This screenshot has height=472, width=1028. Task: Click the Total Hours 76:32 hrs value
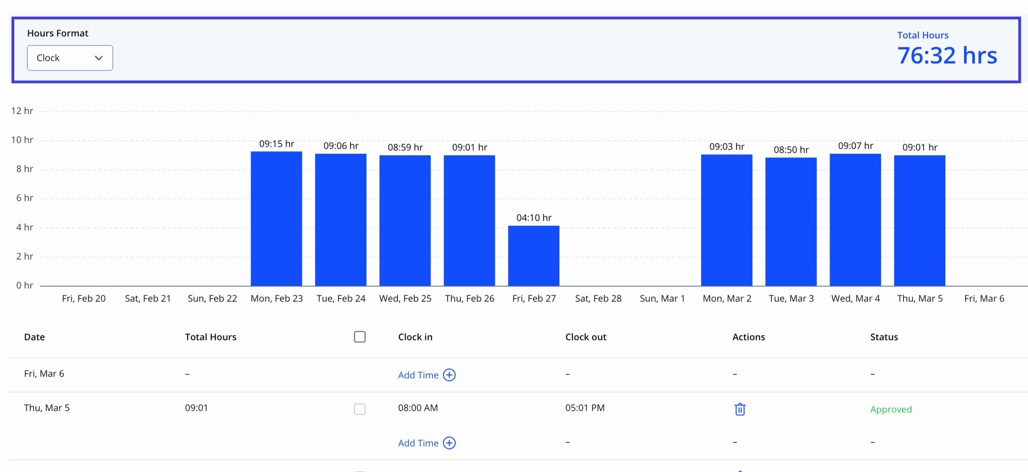pyautogui.click(x=947, y=55)
